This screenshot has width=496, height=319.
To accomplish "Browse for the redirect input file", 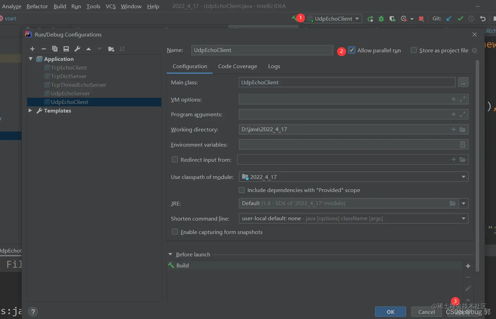I will pos(463,159).
